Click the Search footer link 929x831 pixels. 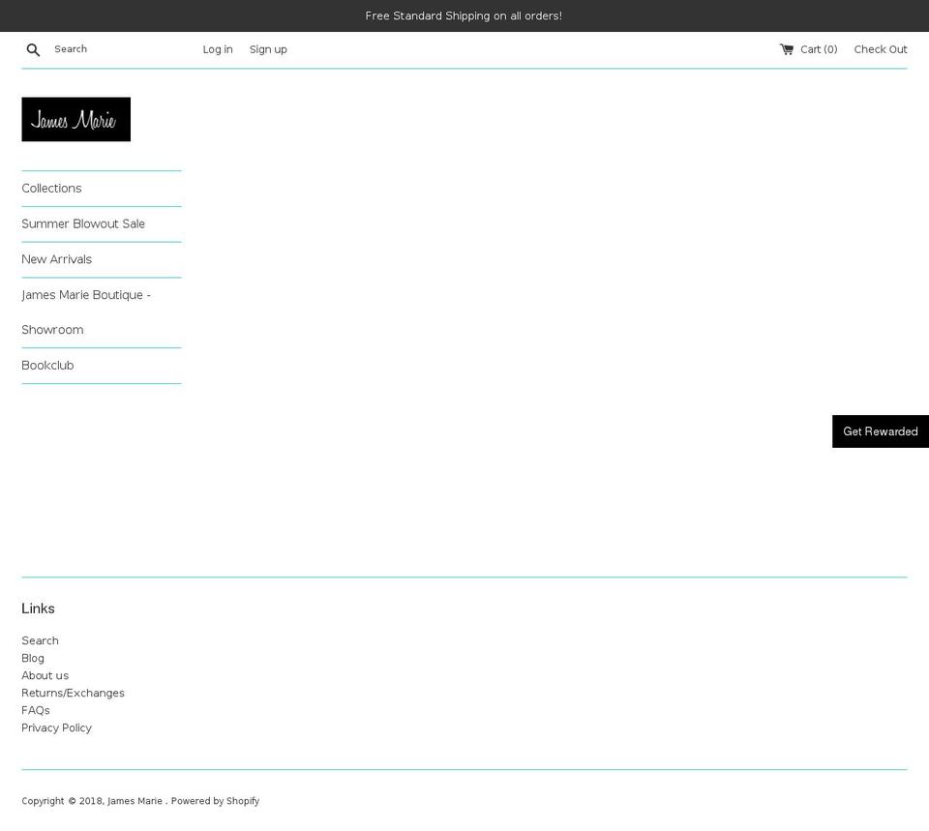click(40, 640)
